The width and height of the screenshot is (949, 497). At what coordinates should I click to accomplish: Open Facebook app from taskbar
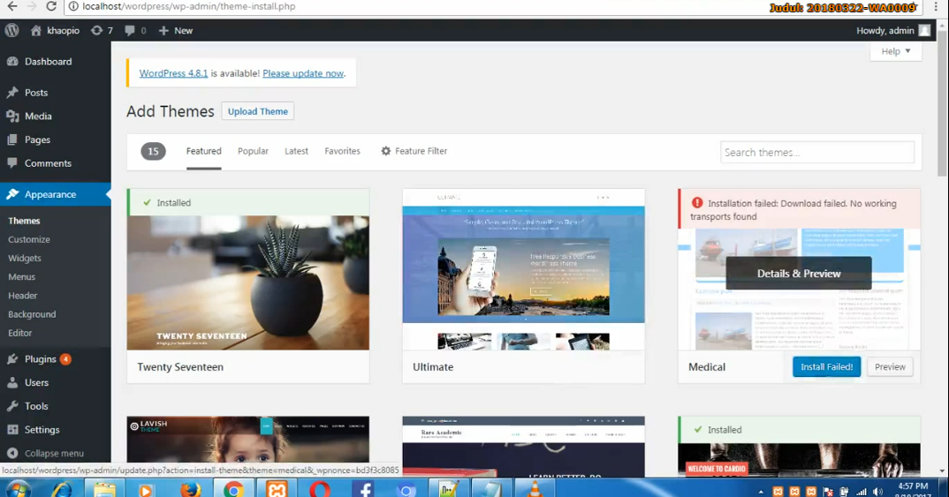tap(363, 488)
